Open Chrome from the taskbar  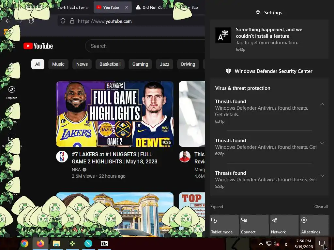pos(24,243)
